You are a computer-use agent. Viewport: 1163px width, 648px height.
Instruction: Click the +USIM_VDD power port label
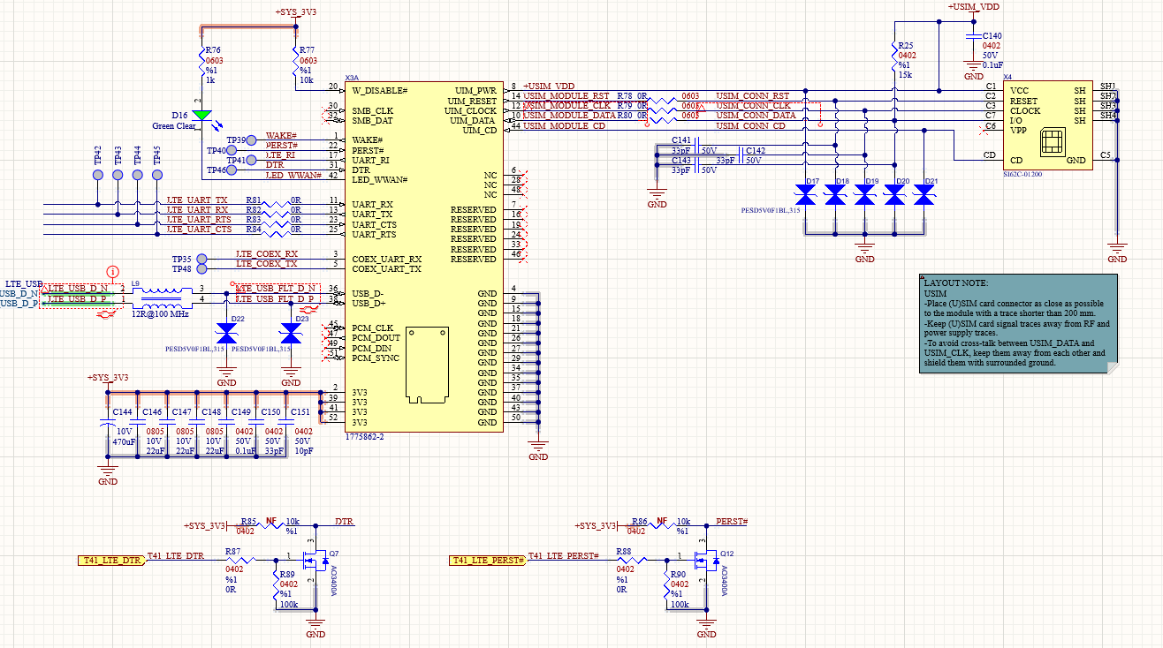point(974,7)
